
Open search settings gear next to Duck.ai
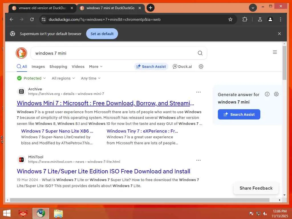point(201,66)
